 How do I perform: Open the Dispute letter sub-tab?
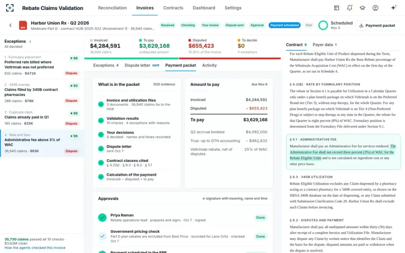[x=142, y=65]
